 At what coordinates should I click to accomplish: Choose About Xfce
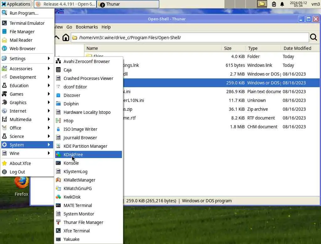coord(27,163)
